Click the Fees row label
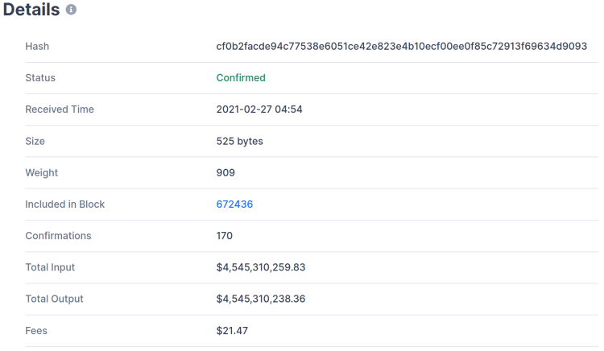Screen dimensions: 604x351 (x=36, y=330)
